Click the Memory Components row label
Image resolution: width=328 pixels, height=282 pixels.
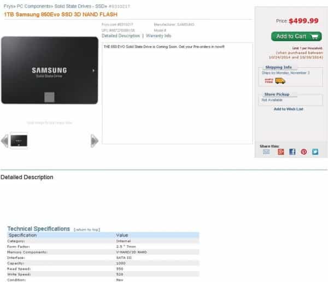click(27, 252)
